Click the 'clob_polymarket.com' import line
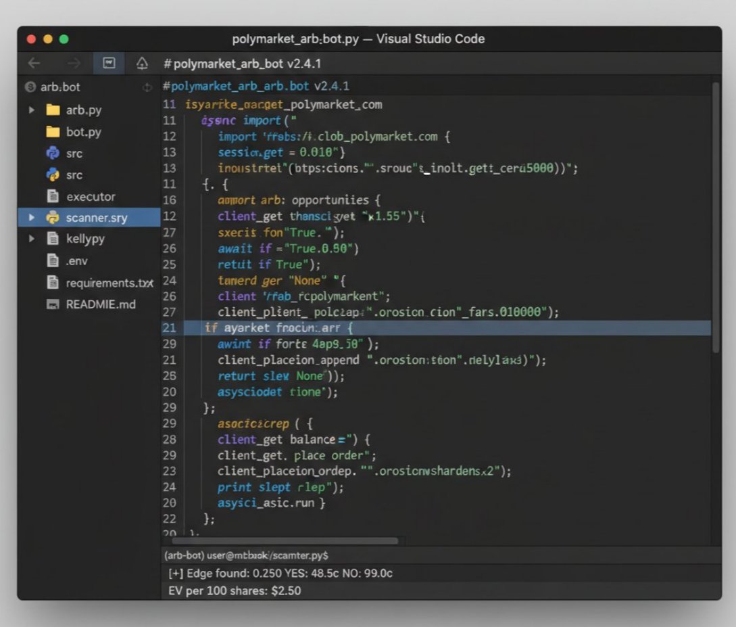Screen dimensions: 736x627 [x=334, y=137]
